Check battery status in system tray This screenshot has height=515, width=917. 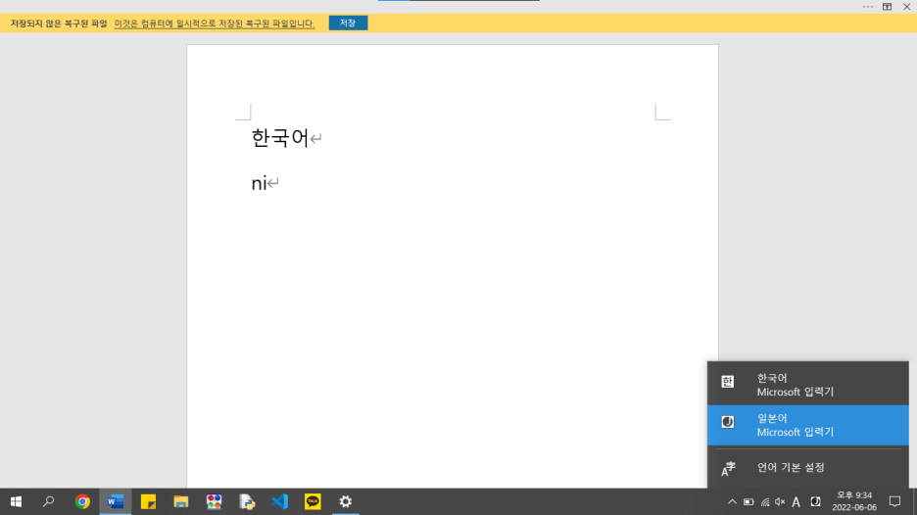(x=748, y=501)
